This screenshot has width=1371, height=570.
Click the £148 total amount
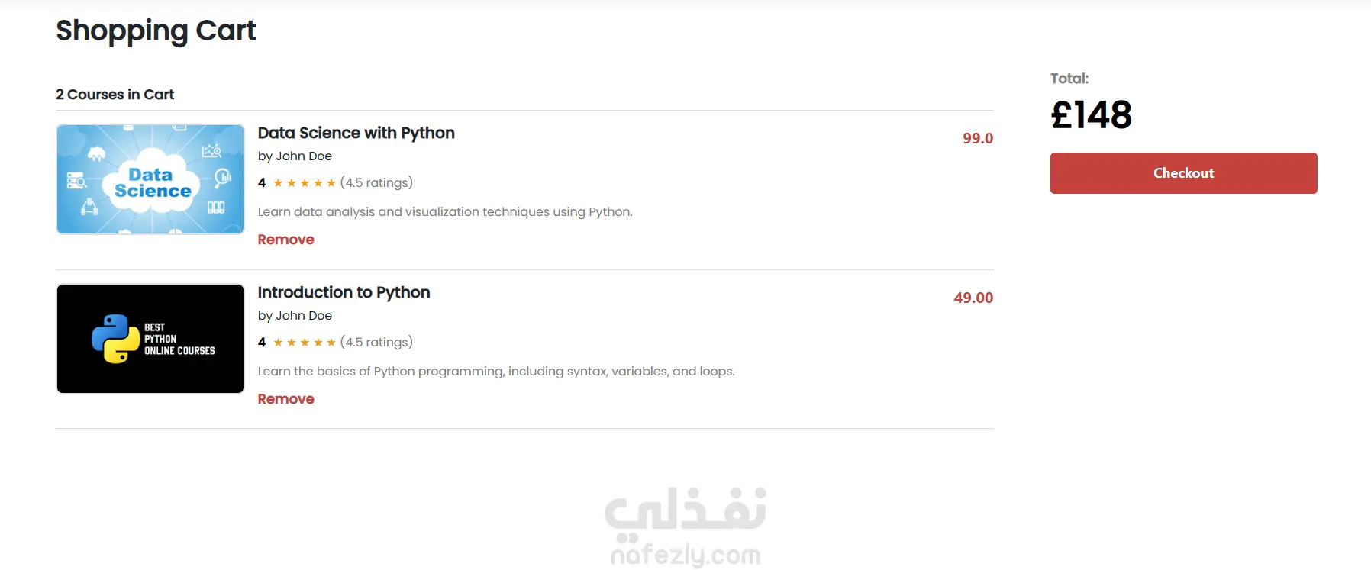[1091, 115]
